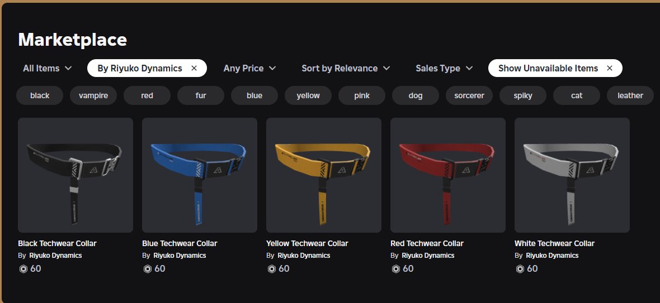Screen dimensions: 660x303
Task: Select the black keyword chip
Action: [x=40, y=95]
